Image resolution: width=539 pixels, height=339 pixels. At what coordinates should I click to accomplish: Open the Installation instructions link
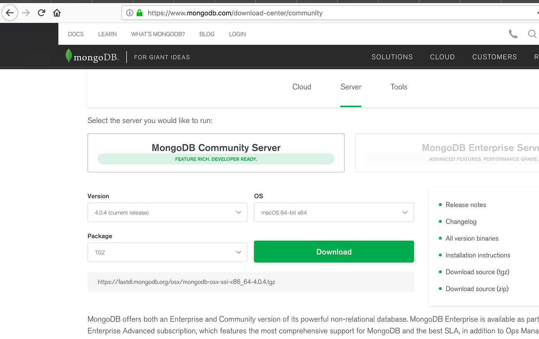coord(478,255)
